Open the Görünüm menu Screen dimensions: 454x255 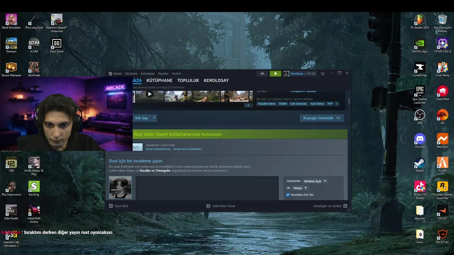[x=131, y=74]
